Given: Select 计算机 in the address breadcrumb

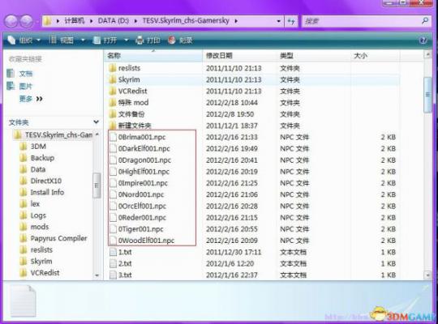Looking at the screenshot, I should point(75,20).
